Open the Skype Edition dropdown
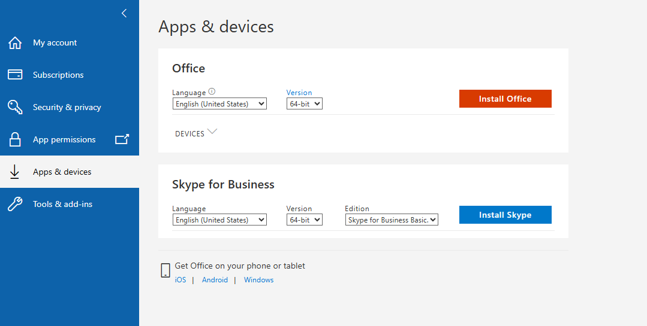647x326 pixels. coord(392,220)
